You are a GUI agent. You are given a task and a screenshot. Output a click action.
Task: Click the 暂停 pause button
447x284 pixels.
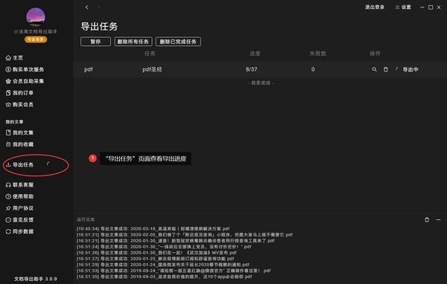pyautogui.click(x=95, y=42)
